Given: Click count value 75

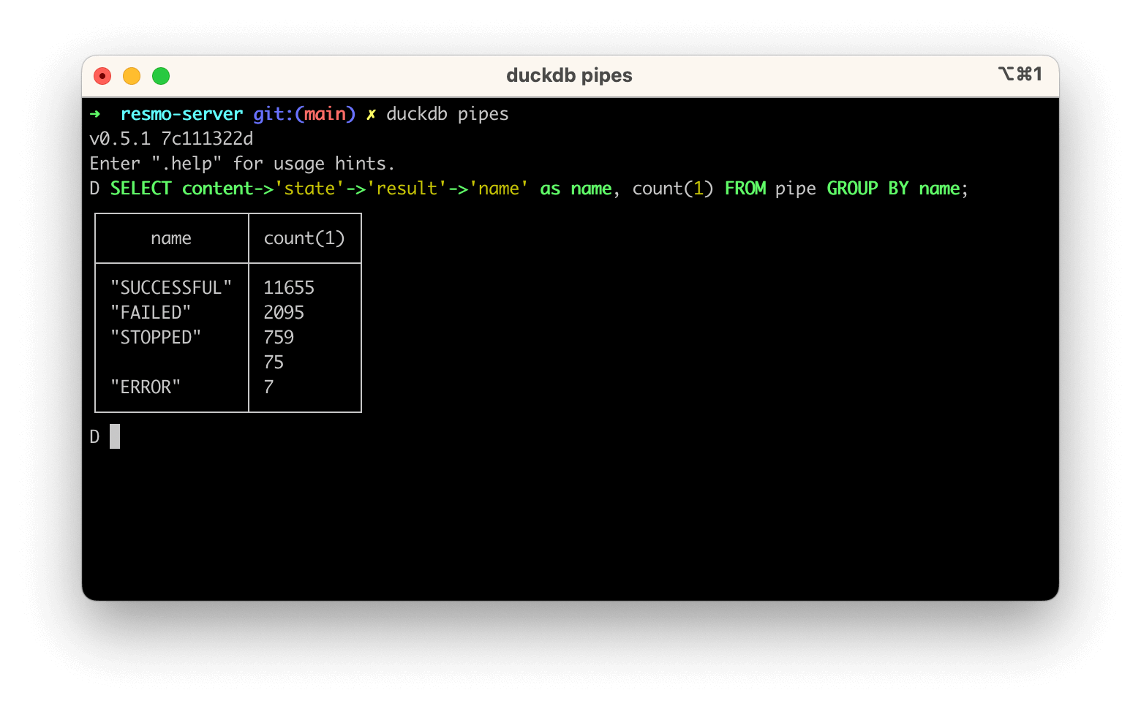Looking at the screenshot, I should 274,363.
